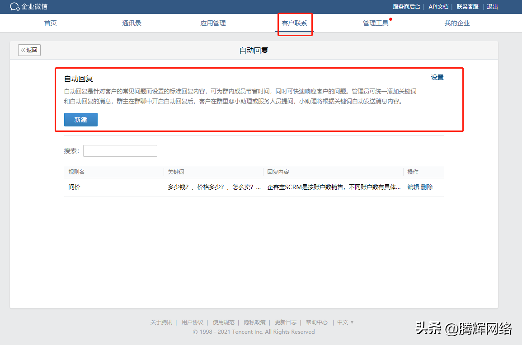Viewport: 522px width, 345px height.
Task: Open the 关于腾讯 footer link
Action: [161, 322]
